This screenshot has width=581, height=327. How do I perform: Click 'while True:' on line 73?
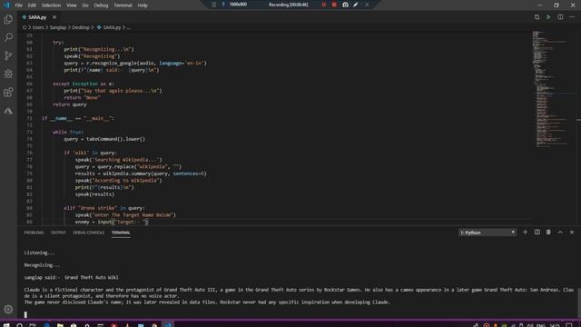tap(68, 132)
